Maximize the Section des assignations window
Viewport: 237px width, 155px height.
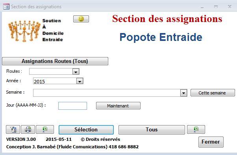point(216,7)
